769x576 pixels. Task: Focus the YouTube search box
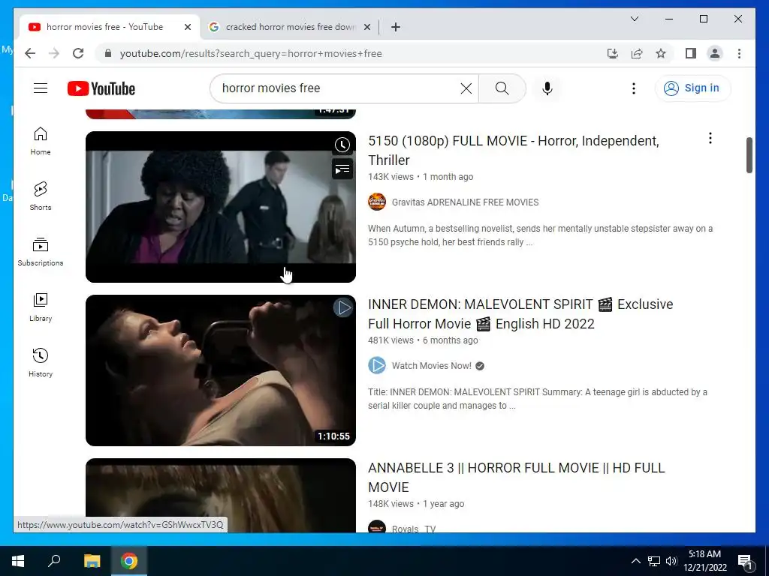339,88
